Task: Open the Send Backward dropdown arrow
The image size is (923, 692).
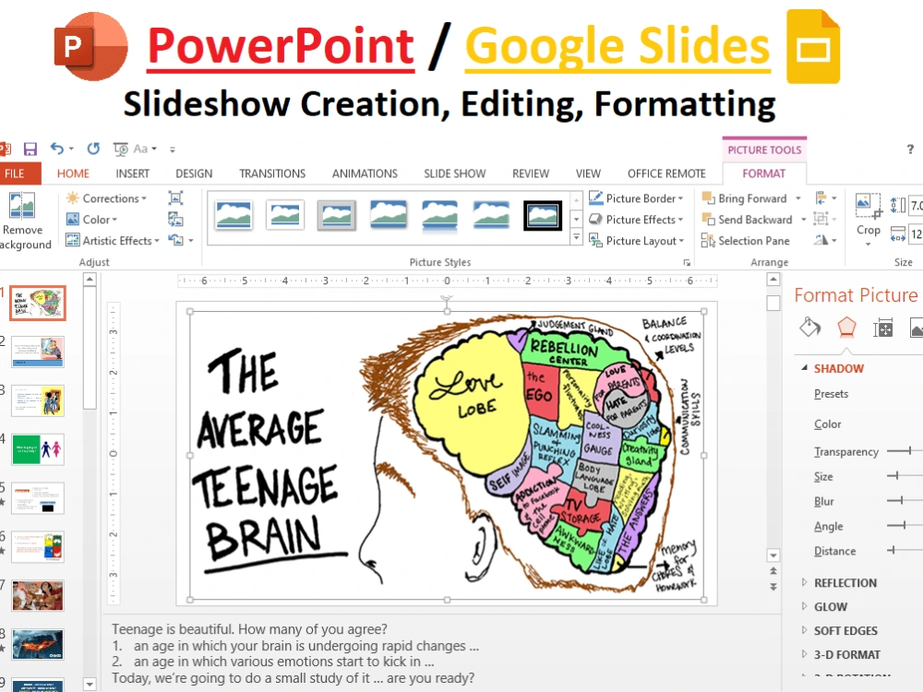Action: click(x=803, y=220)
